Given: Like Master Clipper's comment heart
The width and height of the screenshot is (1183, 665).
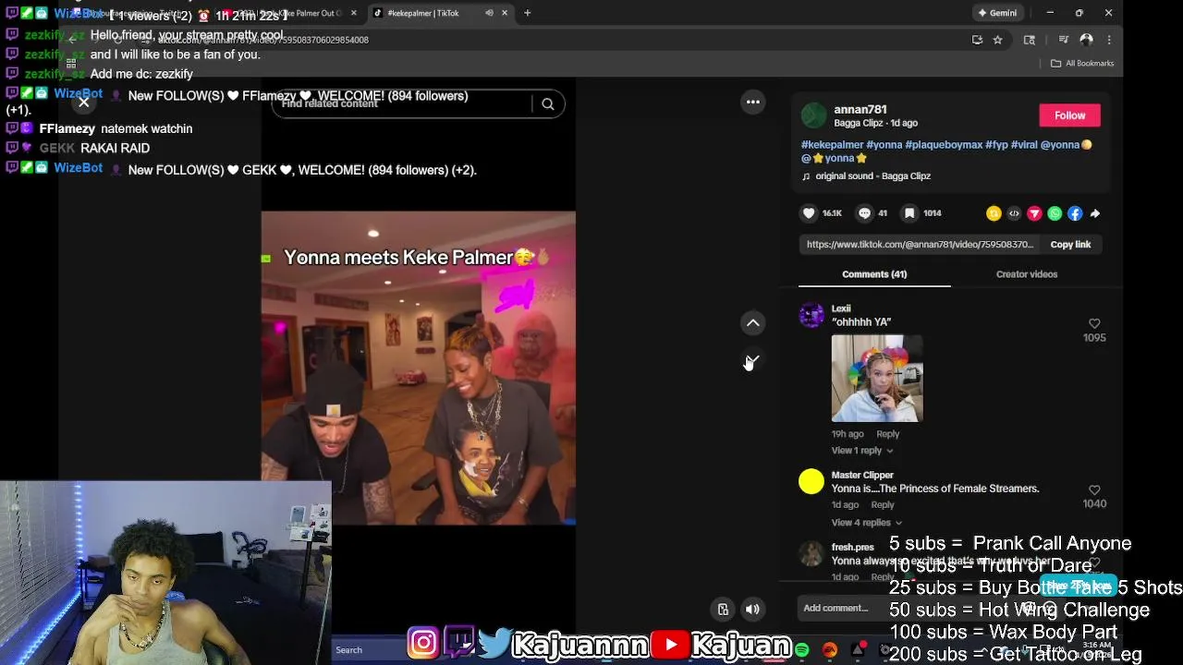Looking at the screenshot, I should (1094, 490).
